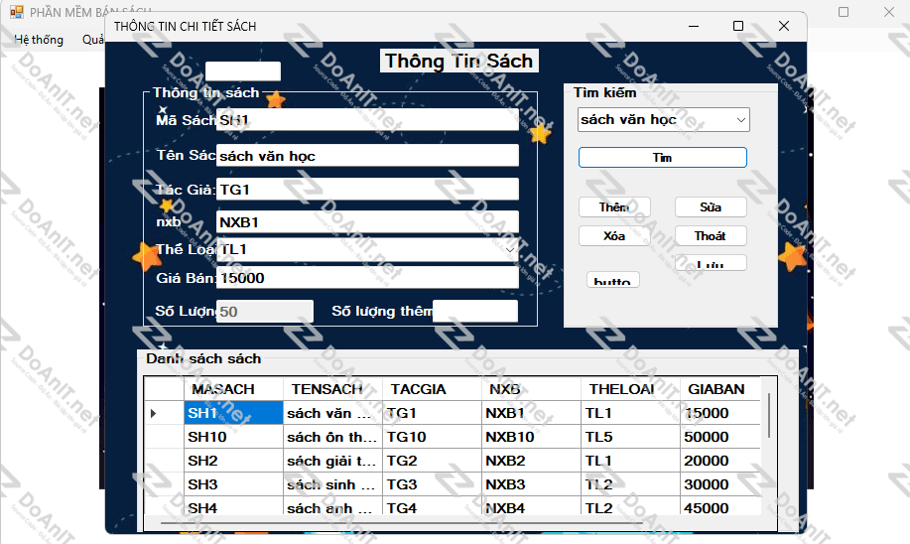The height and width of the screenshot is (544, 910).
Task: Open the partially hidden Quả menu
Action: pos(93,40)
